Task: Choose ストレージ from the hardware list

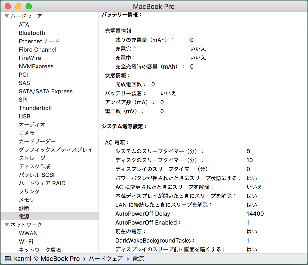Action: coord(32,158)
